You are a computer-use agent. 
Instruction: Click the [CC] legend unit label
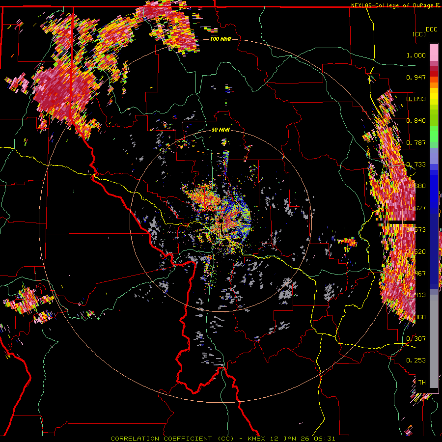[419, 34]
